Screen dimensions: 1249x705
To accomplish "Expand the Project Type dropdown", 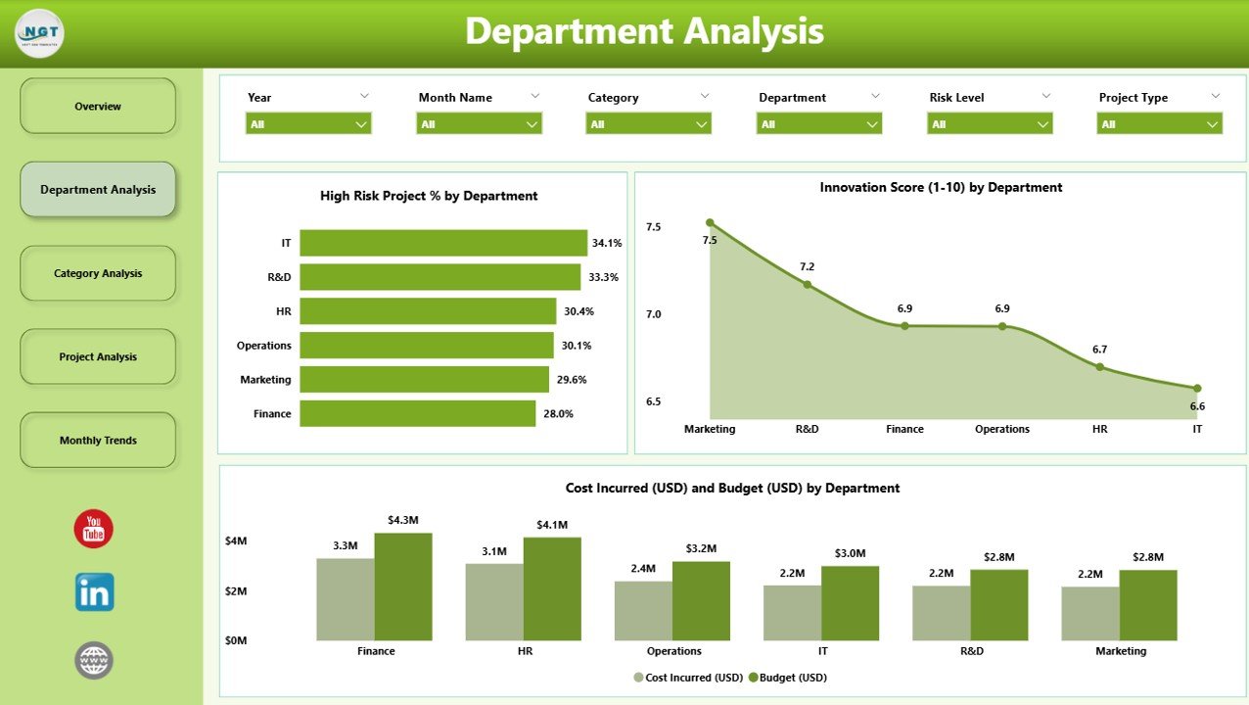I will 1159,122.
